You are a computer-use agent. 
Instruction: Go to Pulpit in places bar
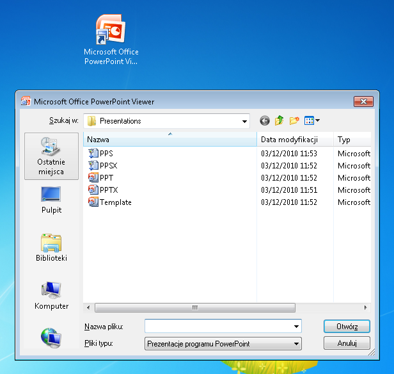click(51, 200)
